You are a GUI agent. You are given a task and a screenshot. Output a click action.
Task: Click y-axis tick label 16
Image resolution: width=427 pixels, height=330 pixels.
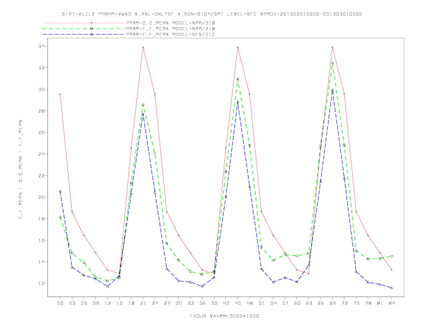(x=42, y=240)
